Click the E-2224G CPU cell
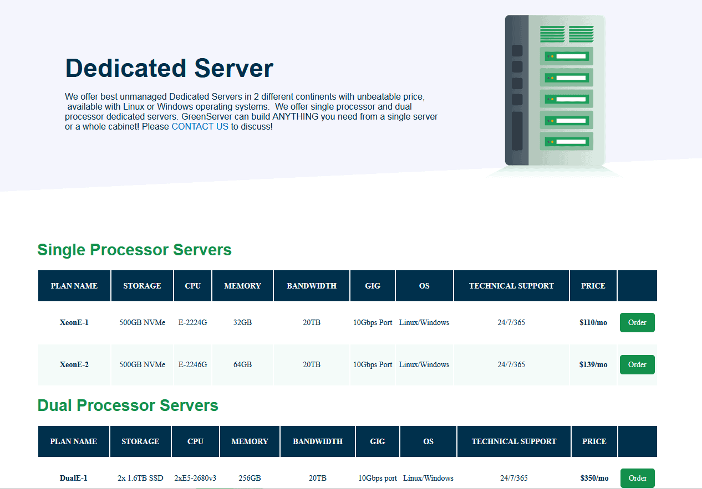The width and height of the screenshot is (702, 489). [192, 322]
